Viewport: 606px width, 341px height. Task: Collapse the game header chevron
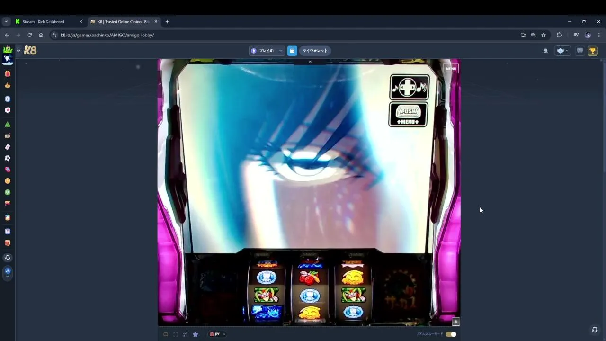pos(310,62)
